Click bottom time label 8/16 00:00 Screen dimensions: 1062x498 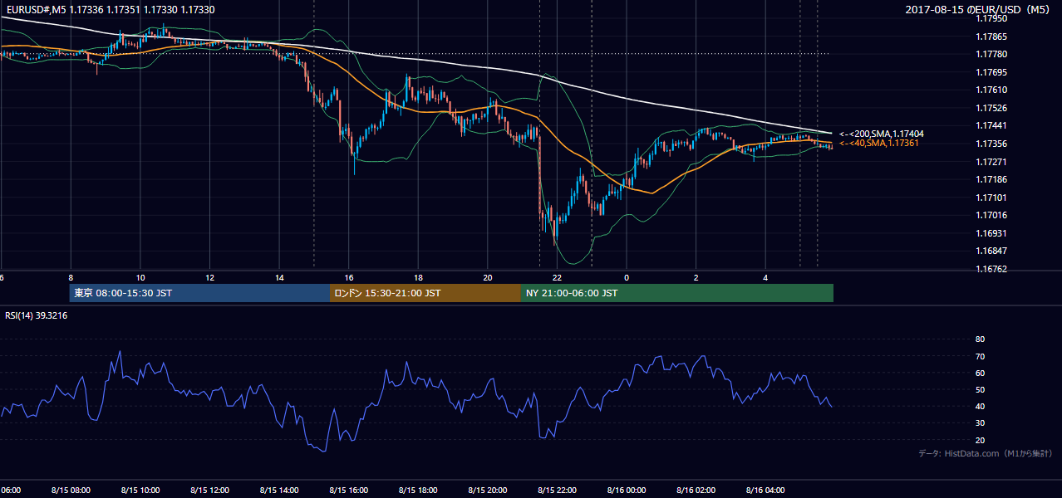tap(627, 491)
